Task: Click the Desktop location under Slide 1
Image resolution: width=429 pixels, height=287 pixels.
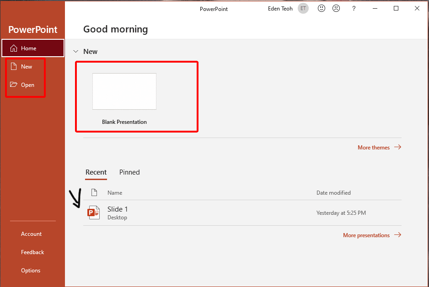Action: 118,218
